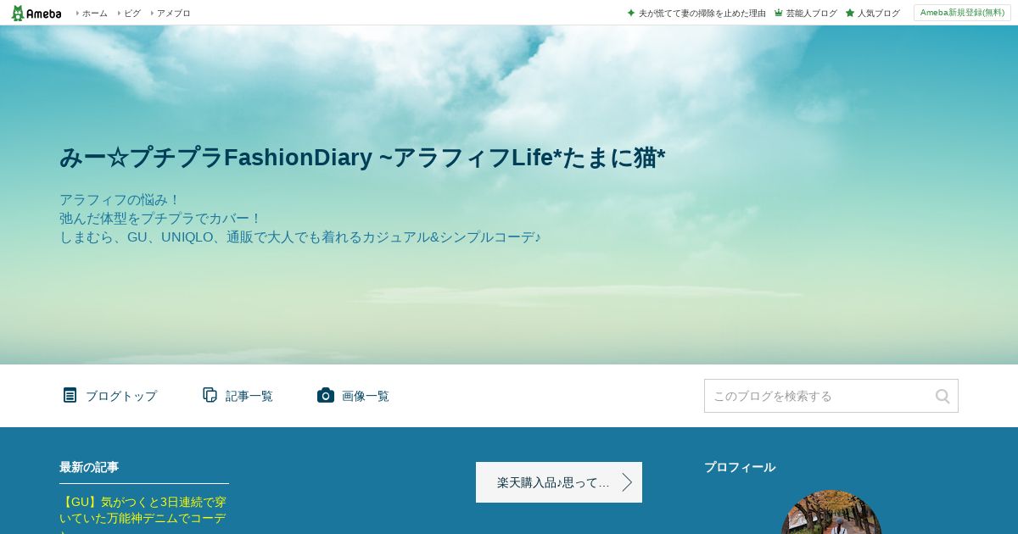The height and width of the screenshot is (534, 1018).
Task: Click the star icon beside 人気ブログ
Action: [x=850, y=13]
